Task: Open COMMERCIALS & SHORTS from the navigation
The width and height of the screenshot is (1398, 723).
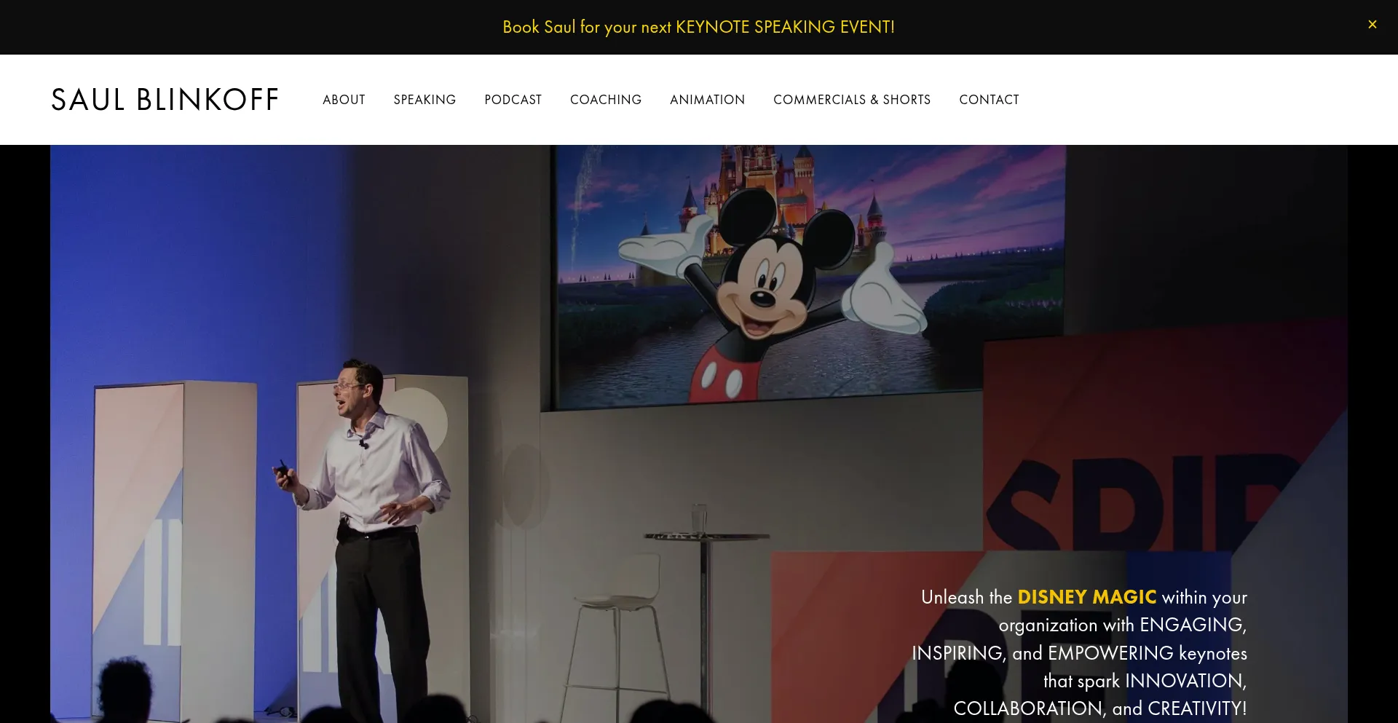Action: [x=851, y=100]
